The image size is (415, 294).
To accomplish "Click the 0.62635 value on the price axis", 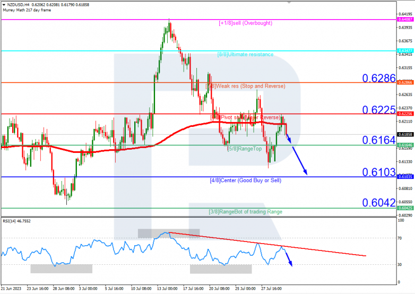I will [x=405, y=95].
